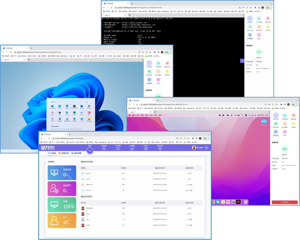Screen dimensions: 300x240
Task: Click WPS icon in the macOS dock
Action: [x=228, y=202]
